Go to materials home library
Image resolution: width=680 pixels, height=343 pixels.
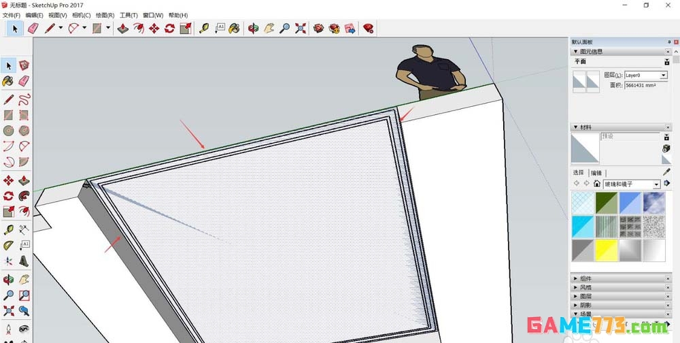point(597,184)
